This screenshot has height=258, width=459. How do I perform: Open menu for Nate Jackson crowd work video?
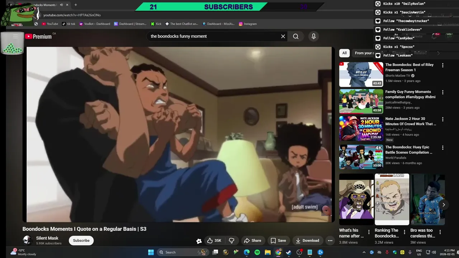[x=443, y=119]
